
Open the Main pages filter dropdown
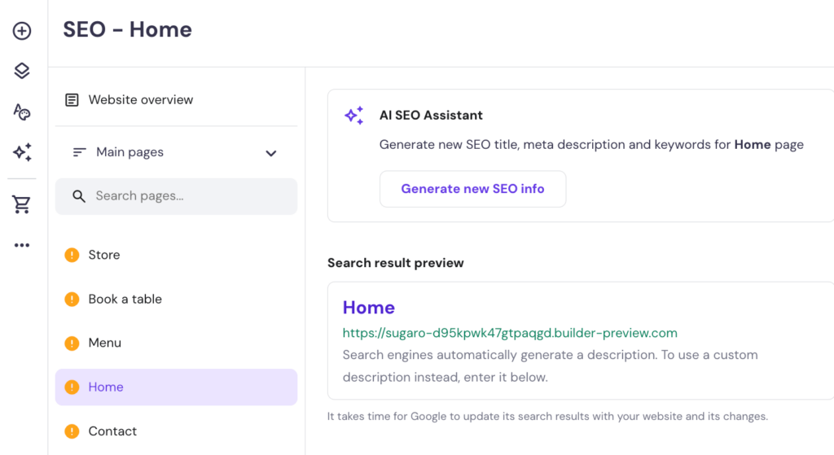129,152
